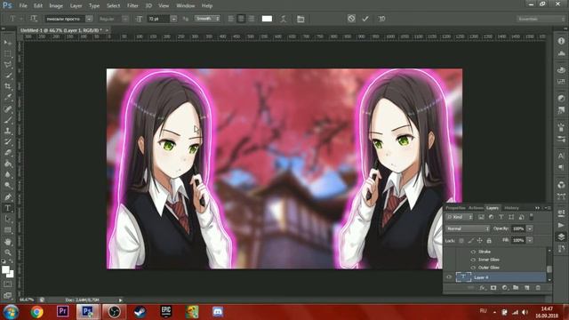Toggle lock all
This screenshot has height=320, width=569.
489,240
